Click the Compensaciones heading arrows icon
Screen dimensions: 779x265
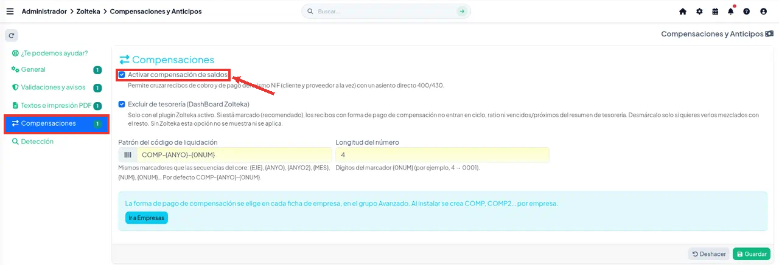click(124, 60)
